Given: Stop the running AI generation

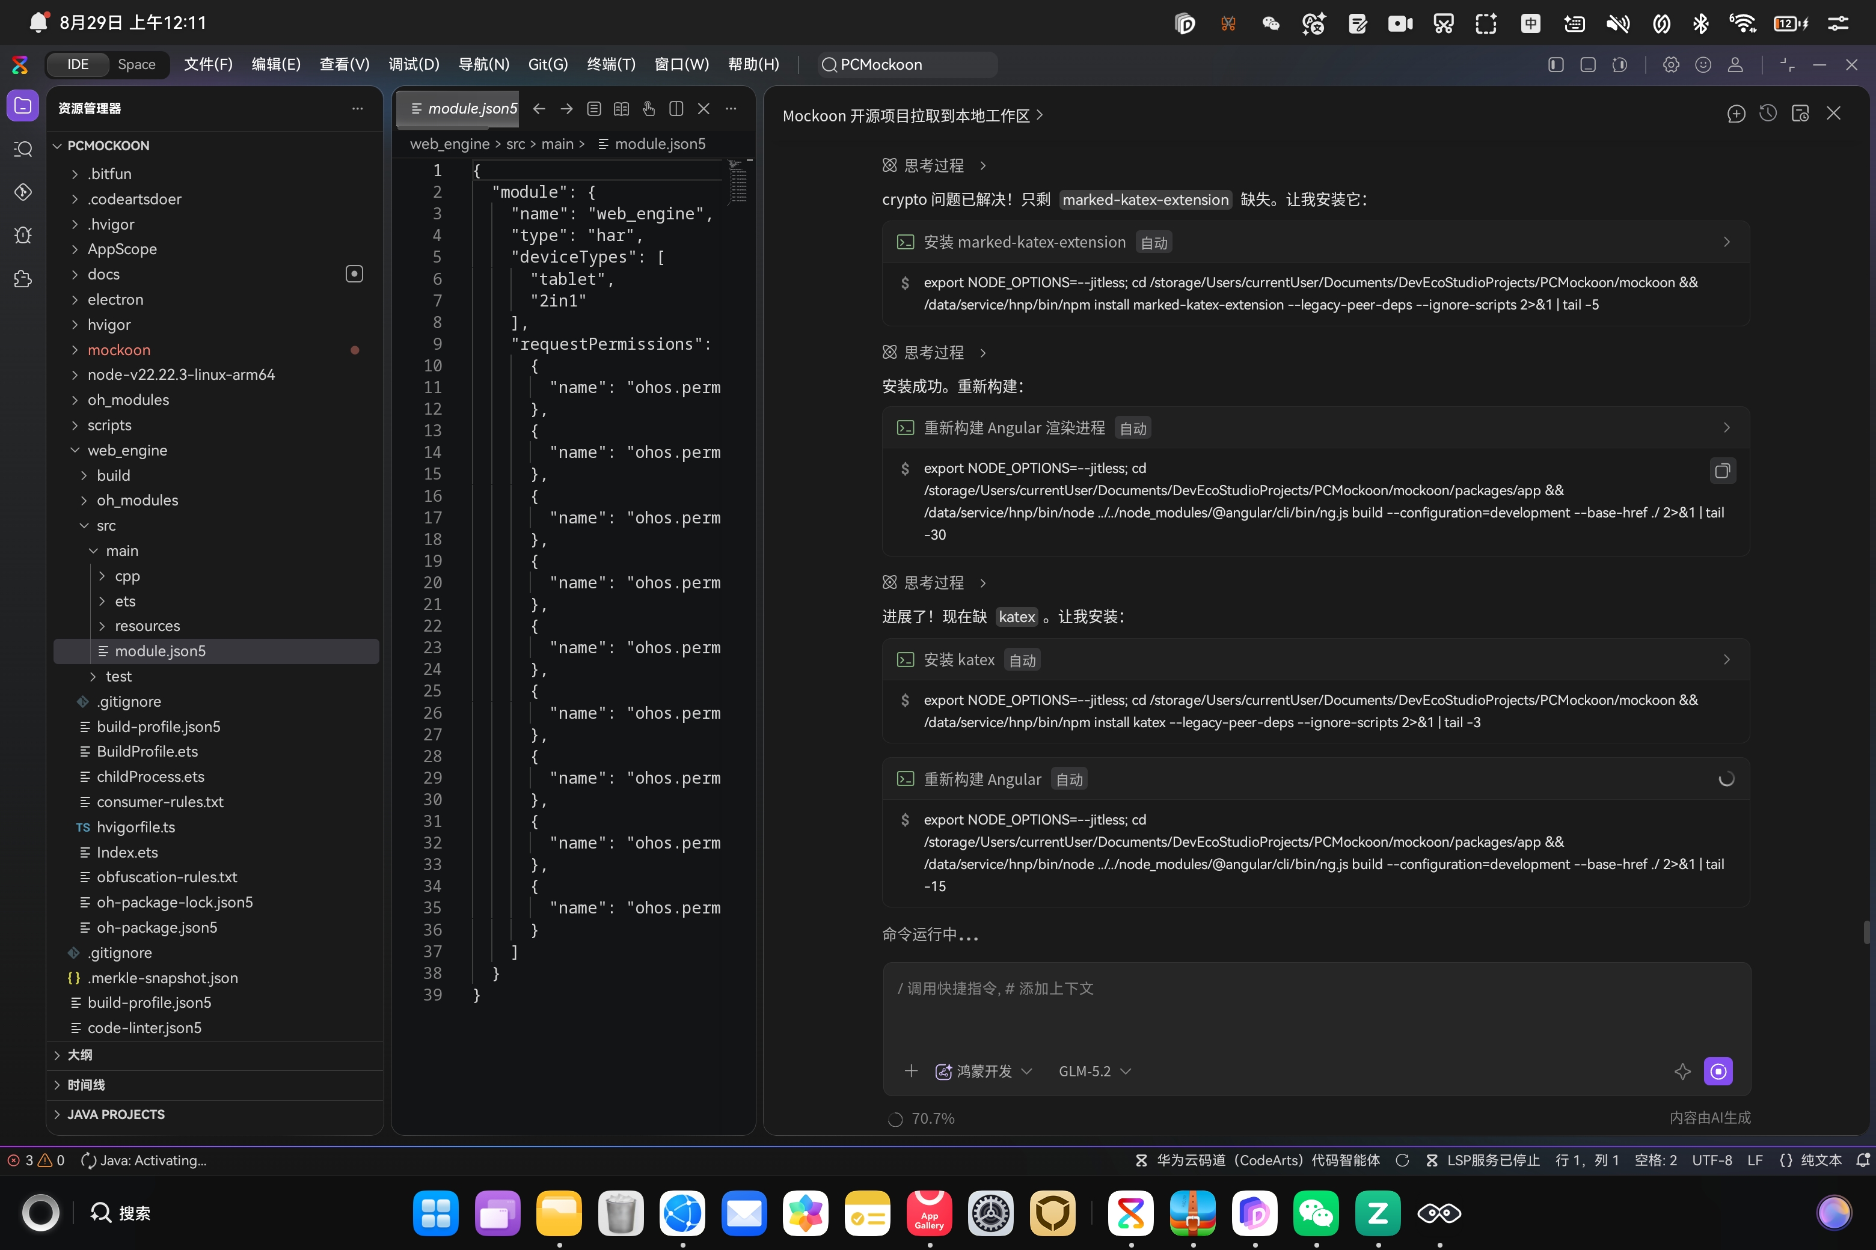Looking at the screenshot, I should [1718, 1072].
